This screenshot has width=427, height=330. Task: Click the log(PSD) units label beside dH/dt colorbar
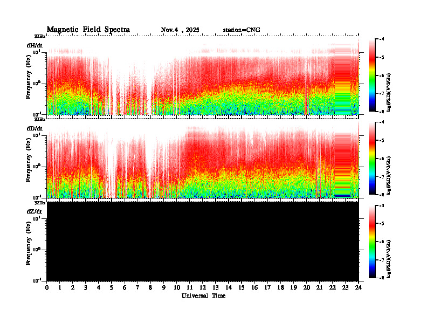[390, 92]
